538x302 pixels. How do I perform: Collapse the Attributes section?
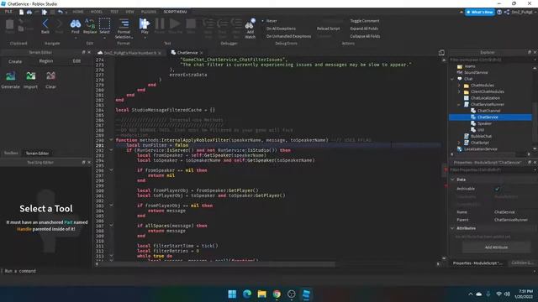pos(452,228)
